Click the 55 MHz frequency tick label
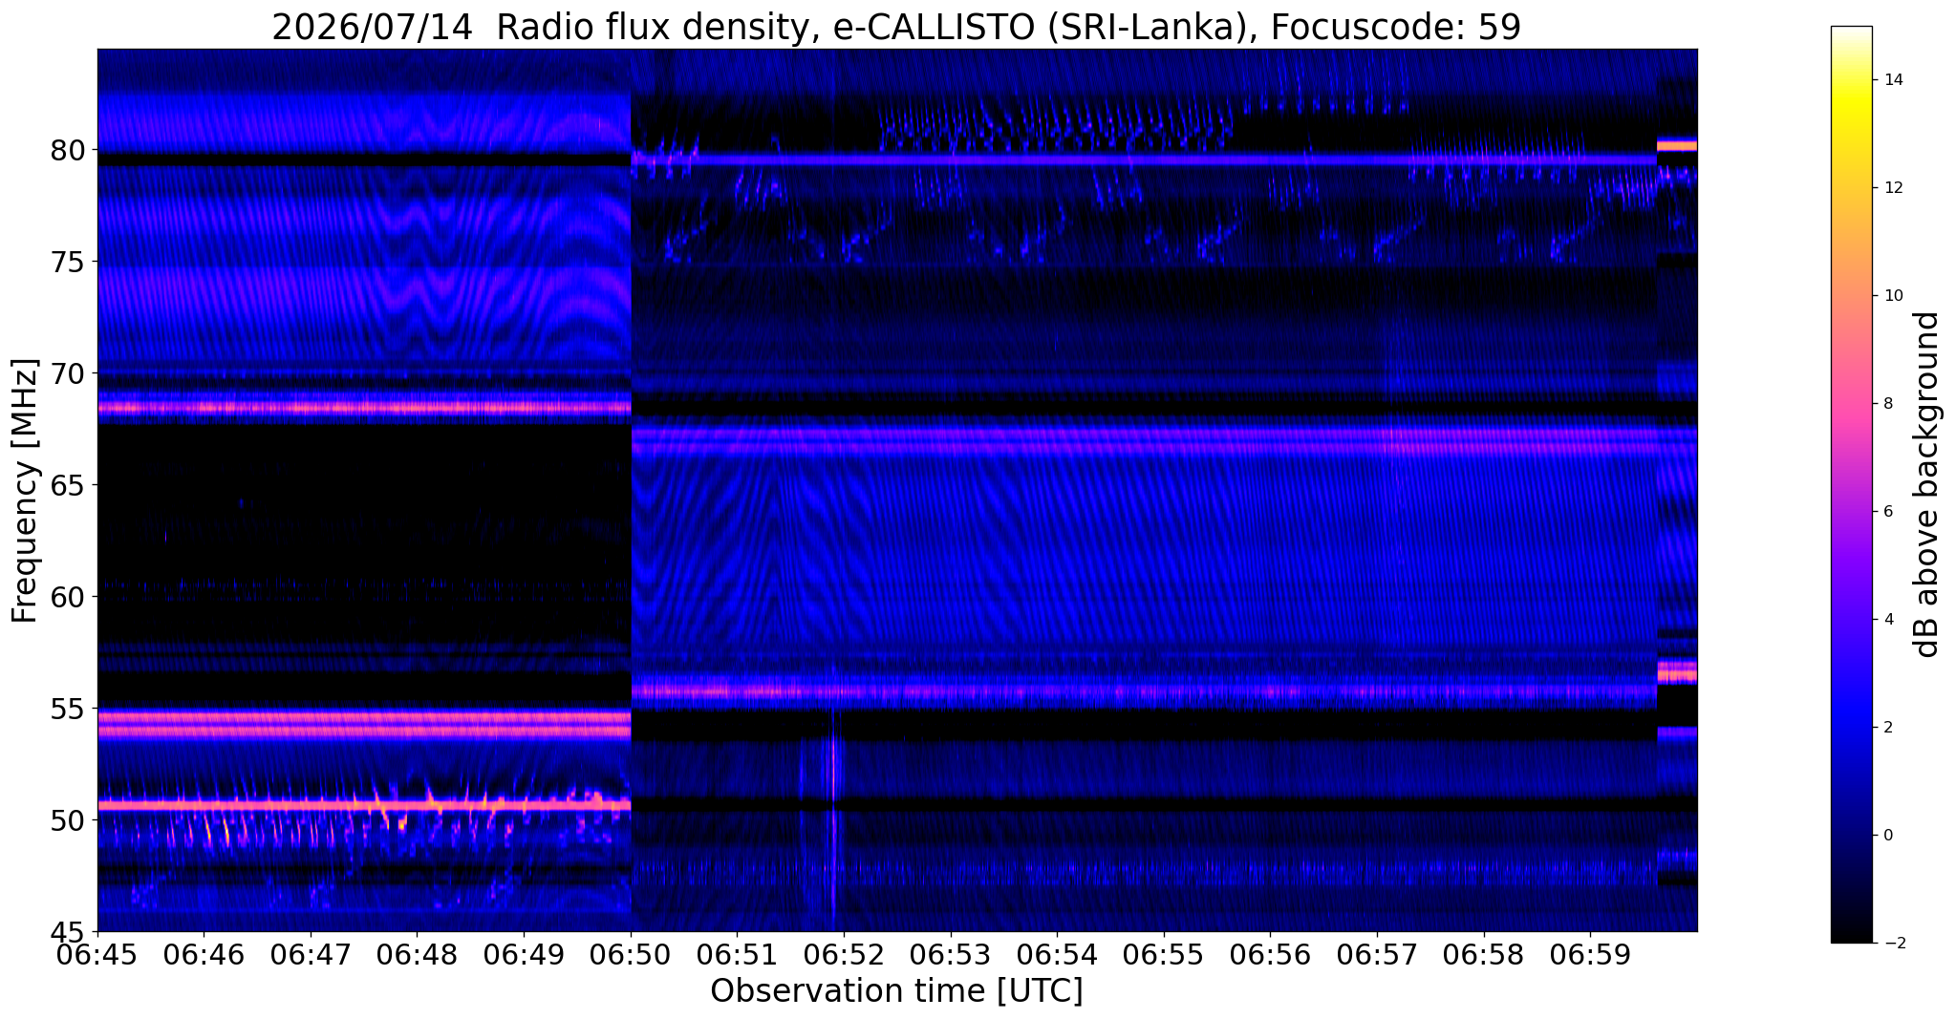 [68, 709]
